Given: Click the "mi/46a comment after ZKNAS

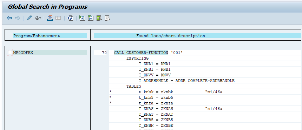Looking at the screenshot, I should (214, 109).
